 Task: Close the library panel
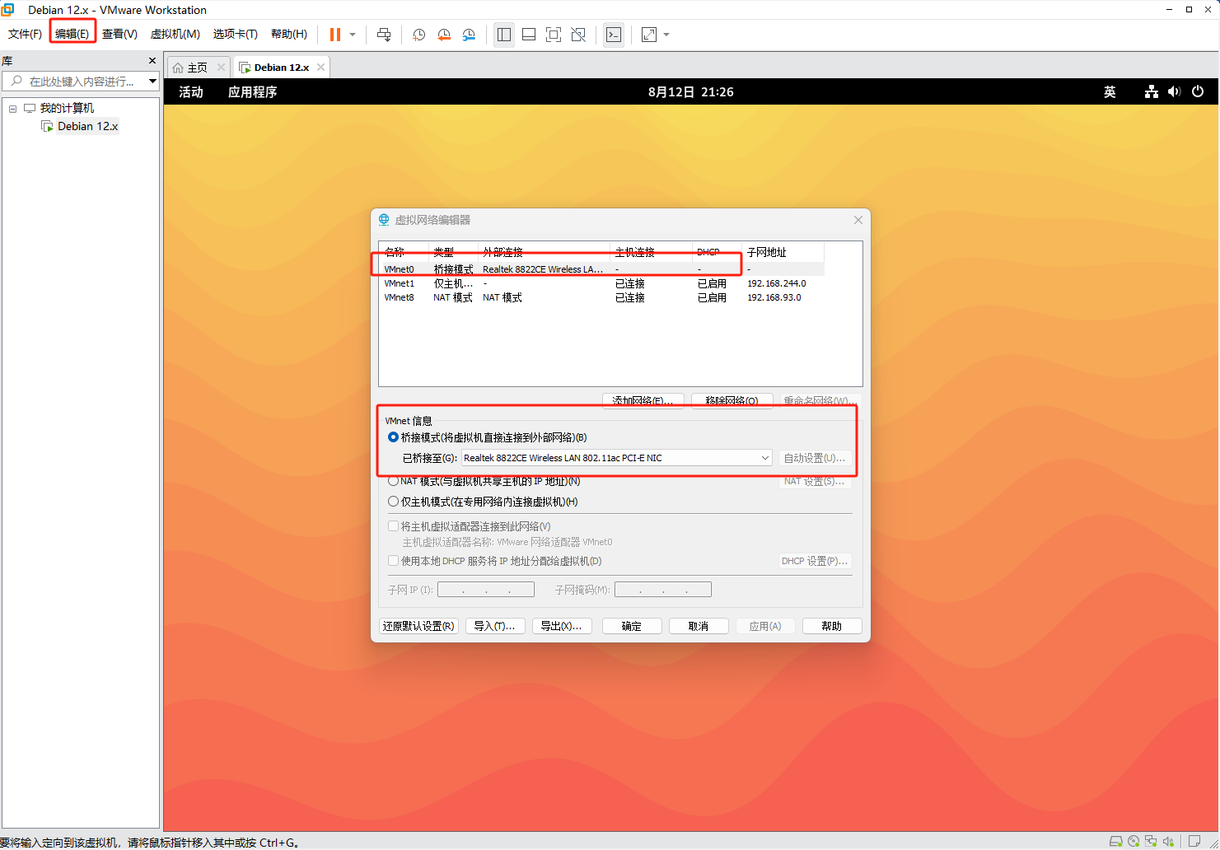click(152, 61)
